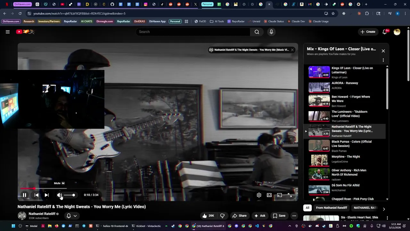
Task: Like the video with thumbs up
Action: point(208,216)
